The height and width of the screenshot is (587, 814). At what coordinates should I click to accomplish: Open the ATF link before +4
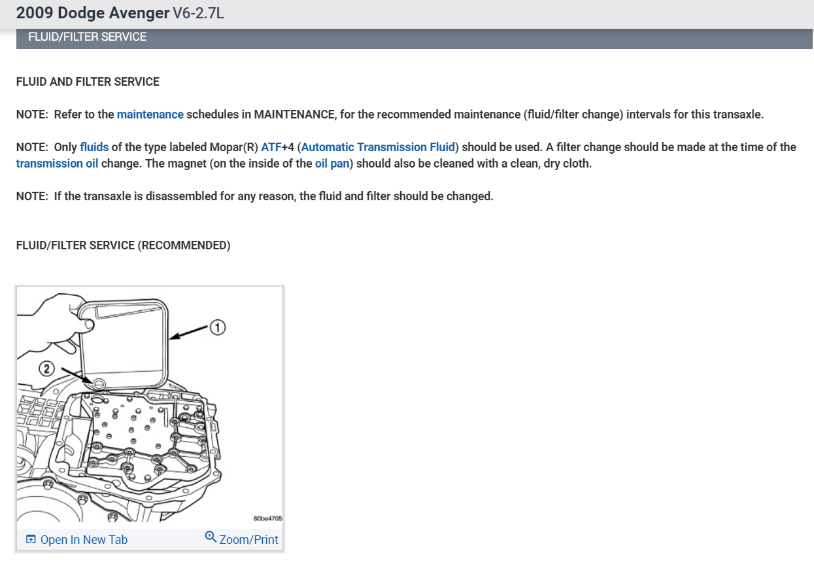click(x=271, y=147)
